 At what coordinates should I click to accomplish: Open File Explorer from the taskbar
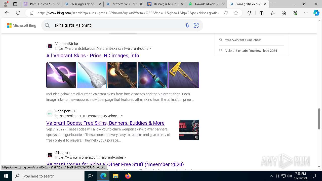tap(115, 176)
